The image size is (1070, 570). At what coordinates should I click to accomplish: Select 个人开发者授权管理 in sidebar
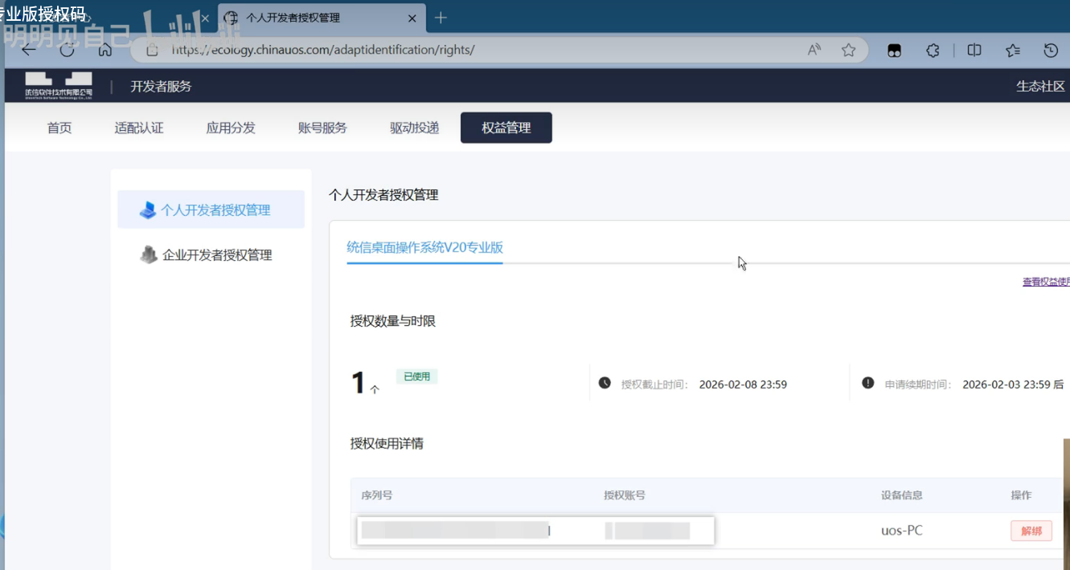click(x=211, y=210)
